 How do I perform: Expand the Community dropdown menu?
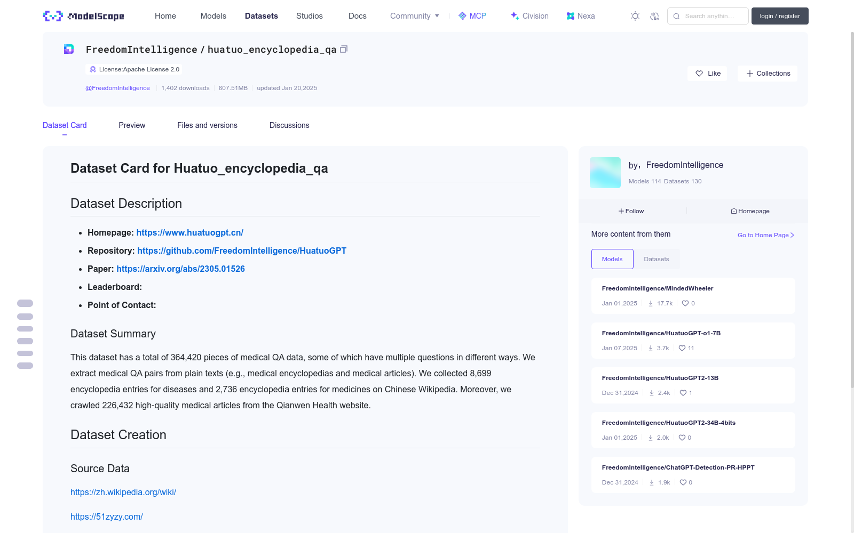[x=415, y=16]
